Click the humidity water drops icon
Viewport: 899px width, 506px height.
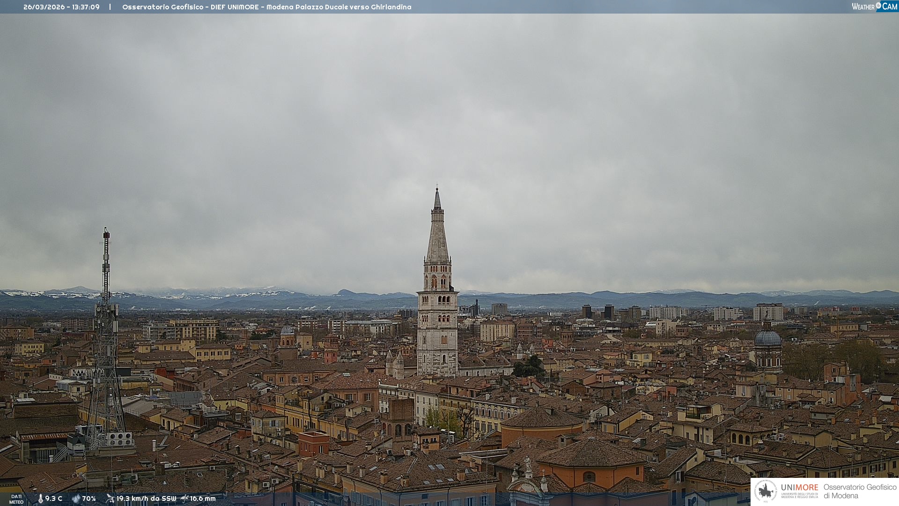pos(76,499)
